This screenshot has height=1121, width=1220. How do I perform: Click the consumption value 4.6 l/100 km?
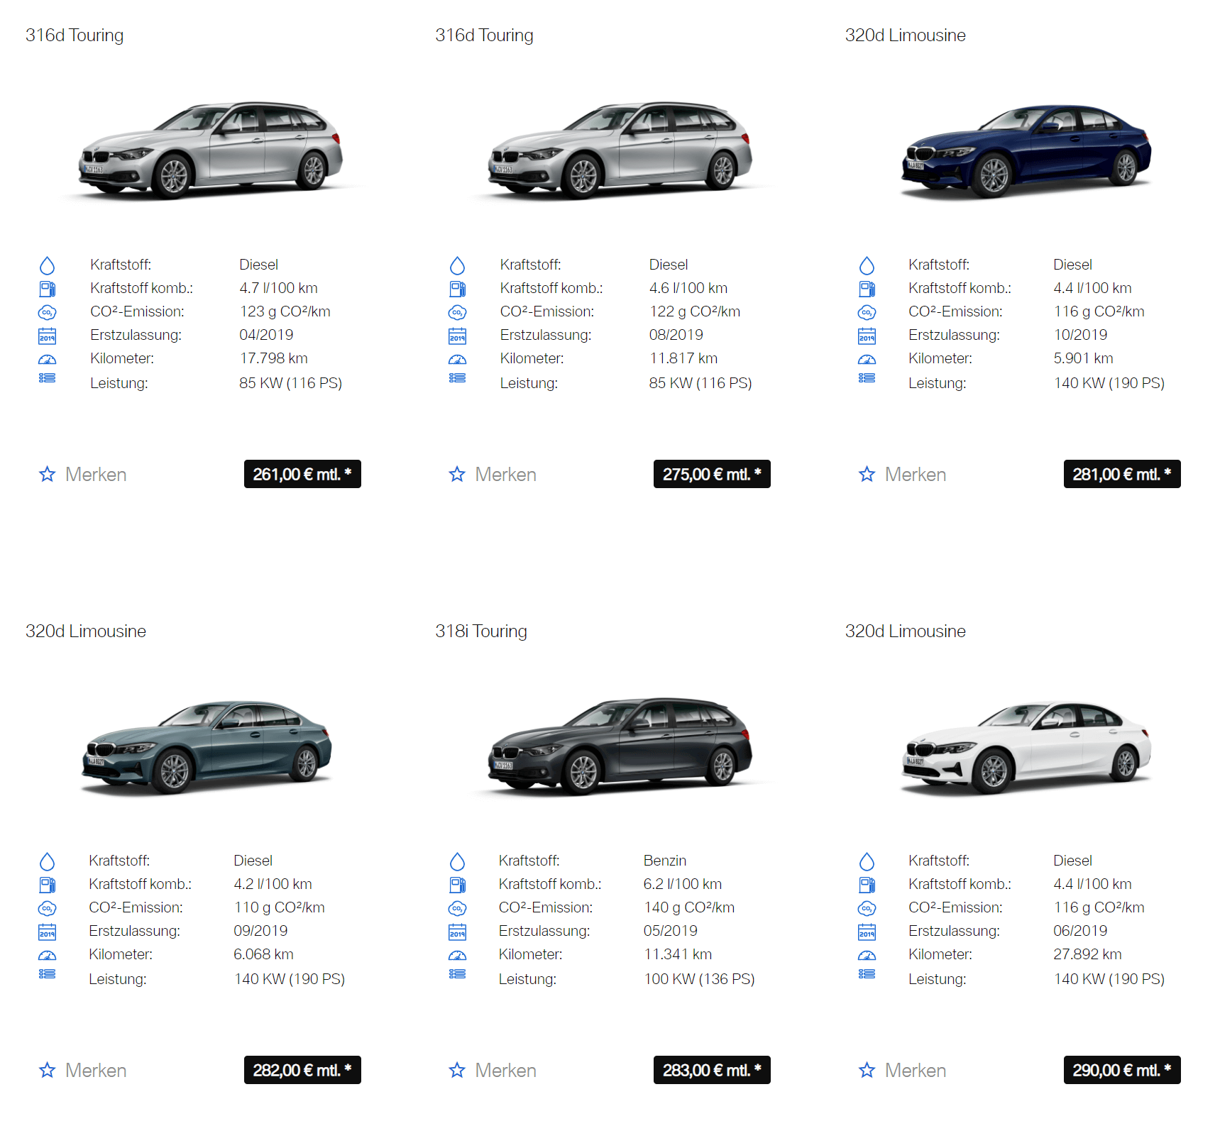pyautogui.click(x=688, y=288)
